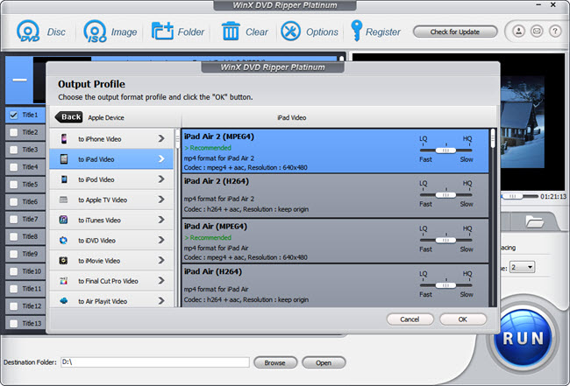Expand to Final Cut Pro Video arrow

pos(161,281)
